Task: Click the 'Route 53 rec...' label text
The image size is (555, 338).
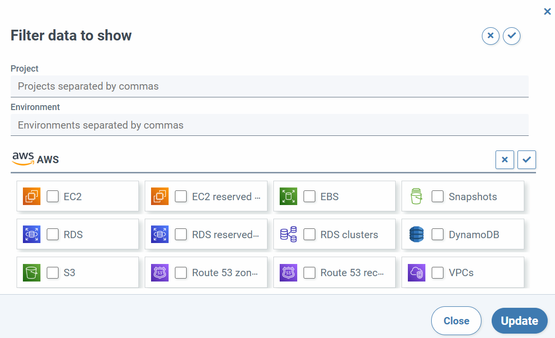Action: click(x=352, y=273)
